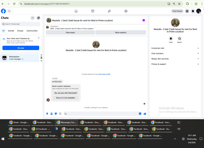The image size is (204, 148).
Task: Open the Windows action center icon
Action: coord(201,139)
